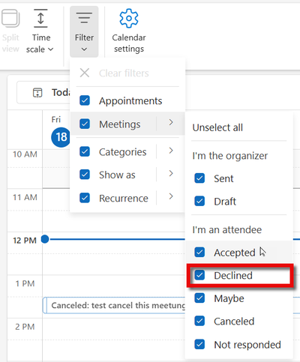Click the Filter funnel icon
300x362 pixels.
[x=84, y=18]
